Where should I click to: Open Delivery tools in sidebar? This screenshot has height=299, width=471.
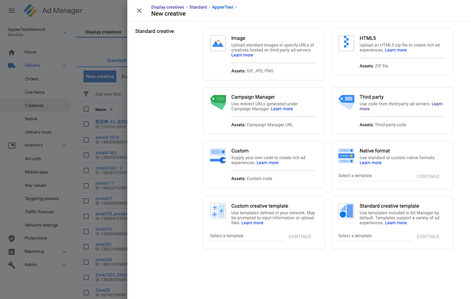pyautogui.click(x=38, y=132)
